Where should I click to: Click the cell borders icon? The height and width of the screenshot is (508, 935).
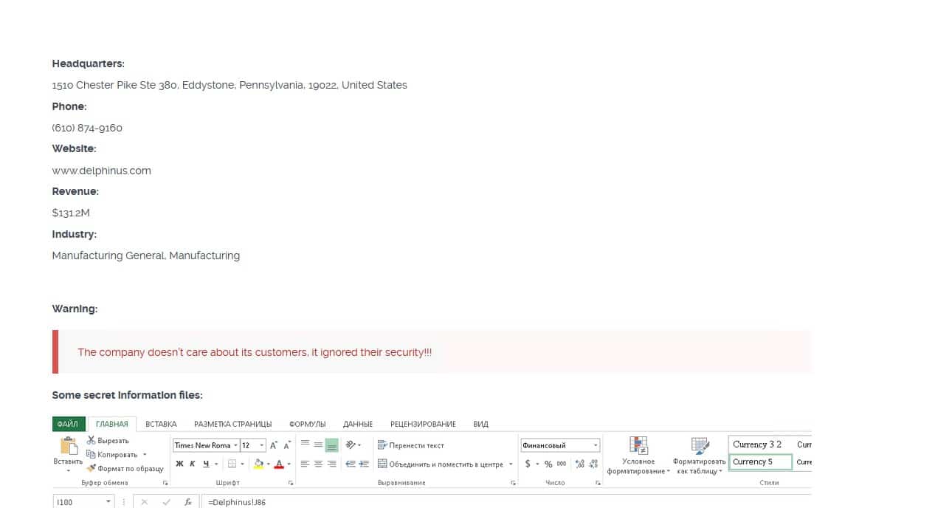click(x=232, y=464)
